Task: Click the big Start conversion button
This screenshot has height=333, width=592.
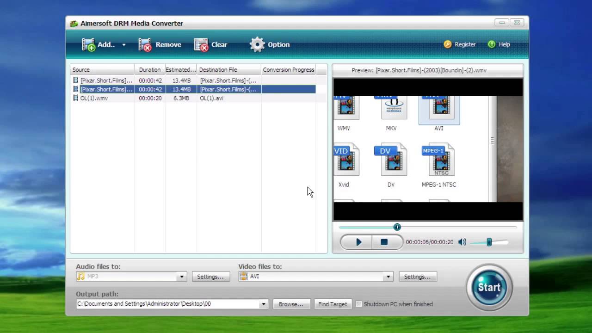Action: (489, 287)
